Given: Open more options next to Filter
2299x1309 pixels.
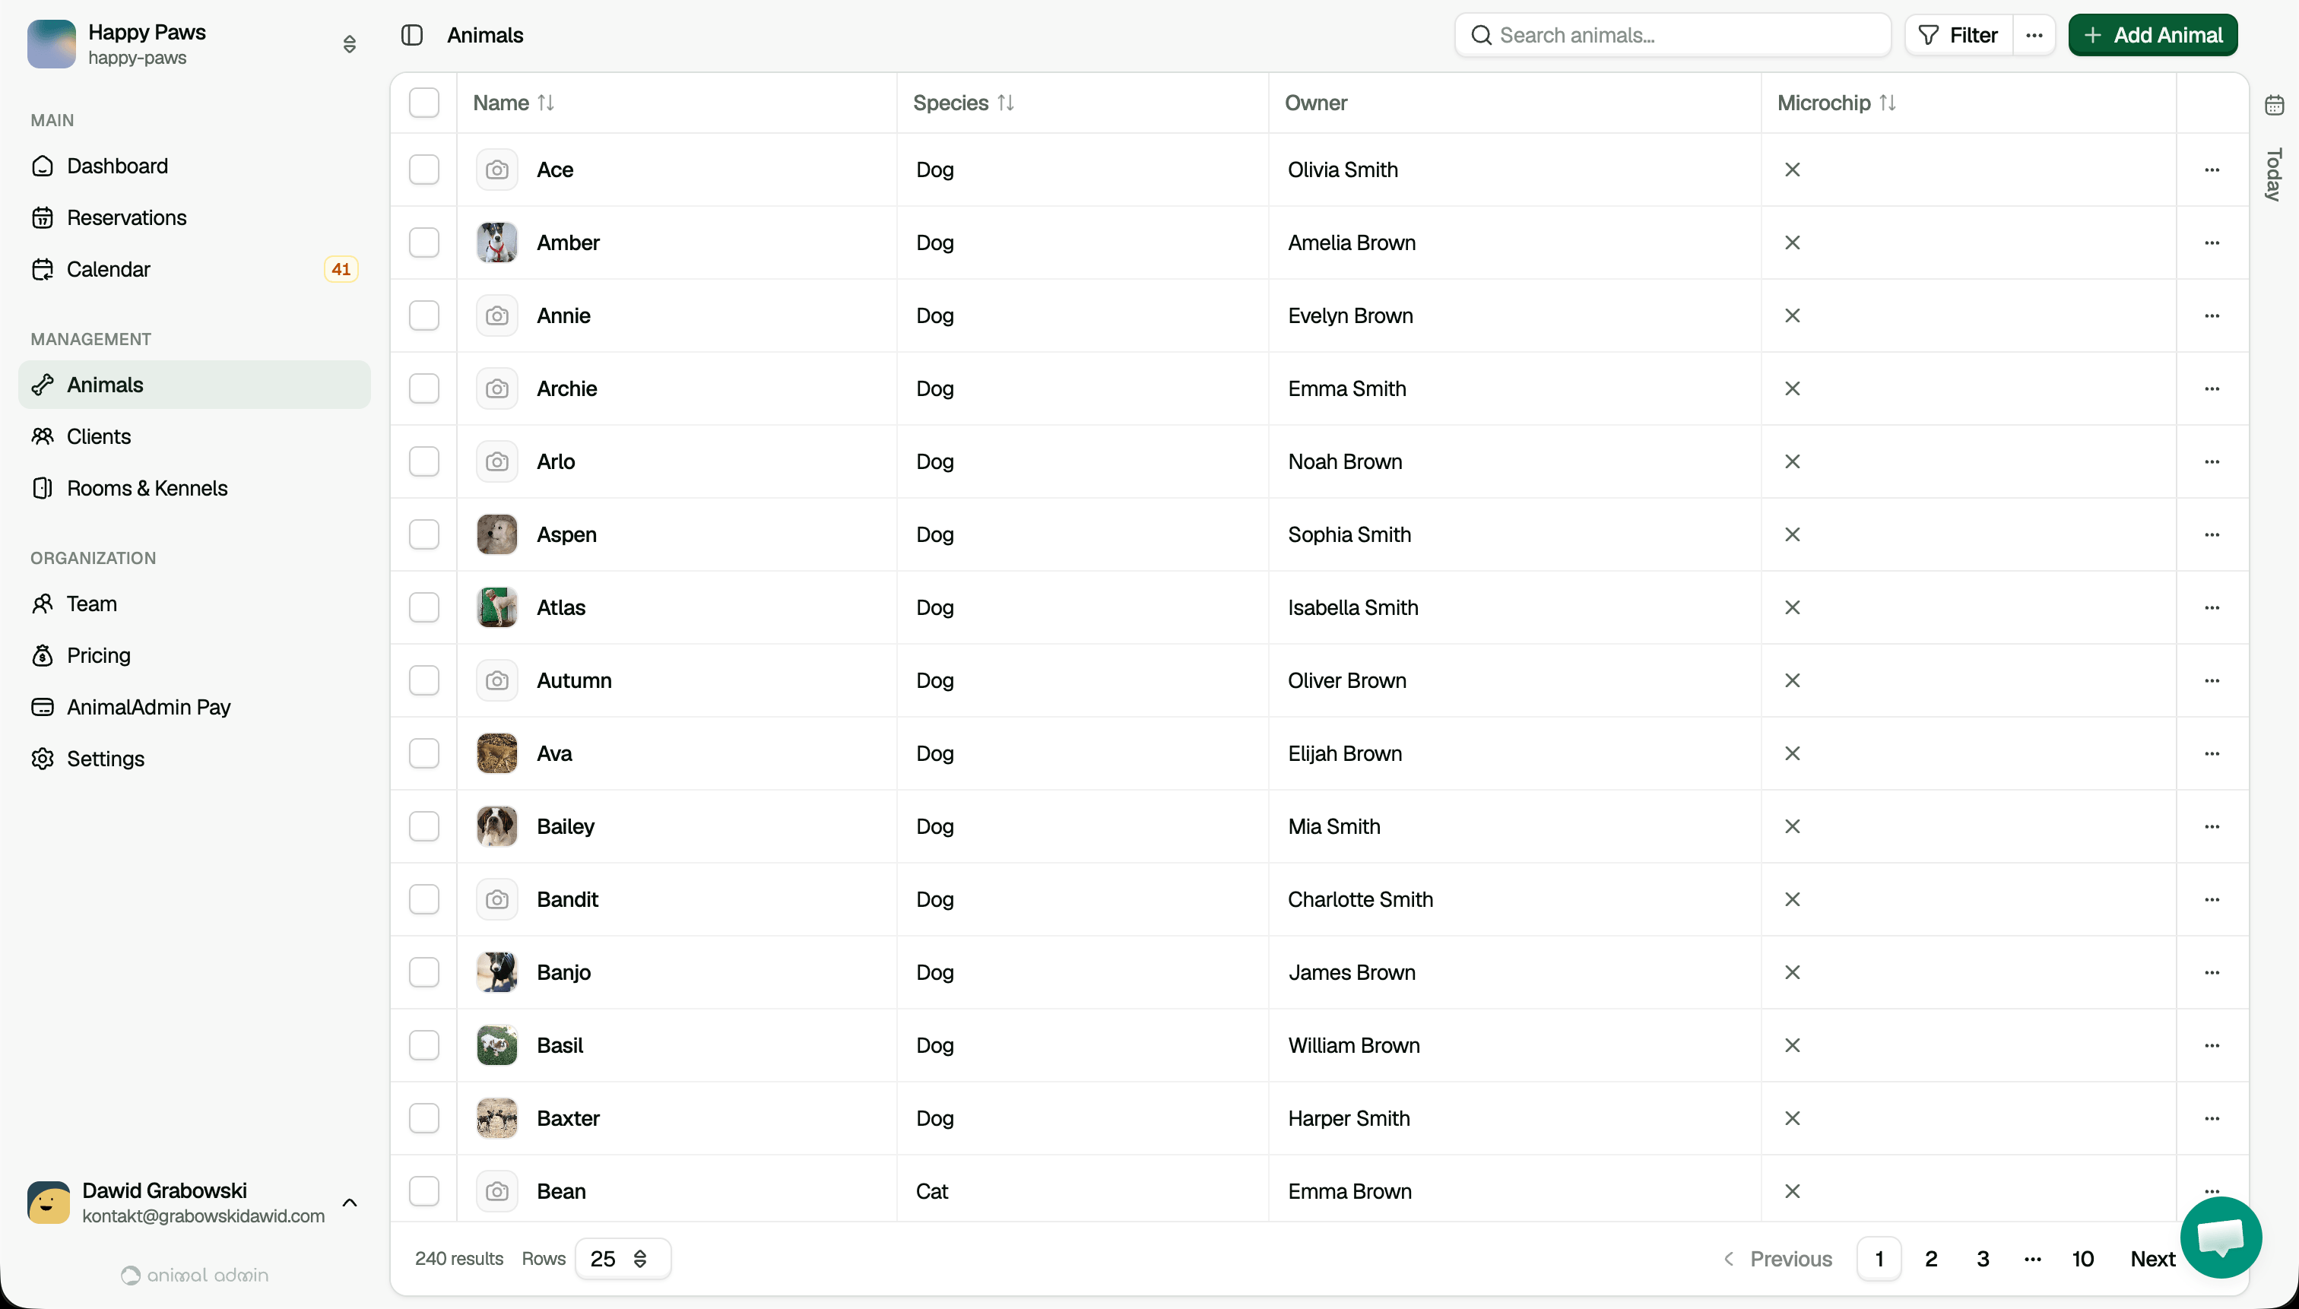Looking at the screenshot, I should tap(2034, 35).
